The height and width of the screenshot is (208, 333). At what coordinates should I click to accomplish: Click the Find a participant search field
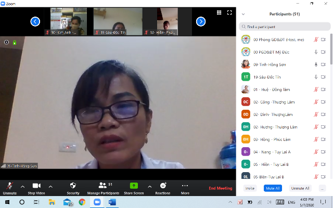285,27
